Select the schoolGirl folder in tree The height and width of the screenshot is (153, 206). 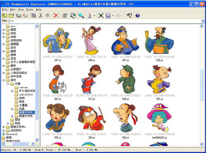(26, 94)
